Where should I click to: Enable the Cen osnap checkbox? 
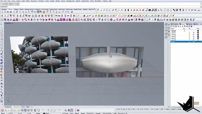click(x=136, y=109)
